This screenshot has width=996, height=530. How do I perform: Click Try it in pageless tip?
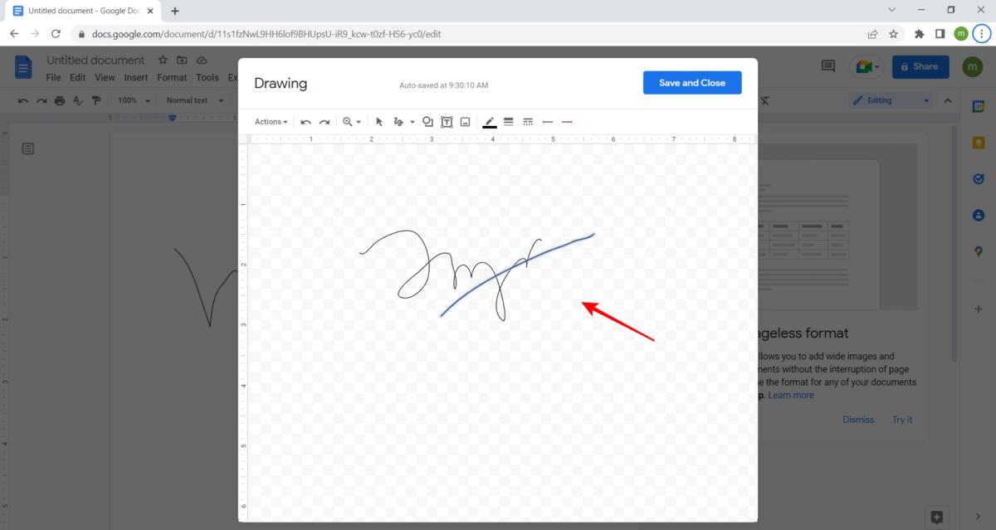902,420
